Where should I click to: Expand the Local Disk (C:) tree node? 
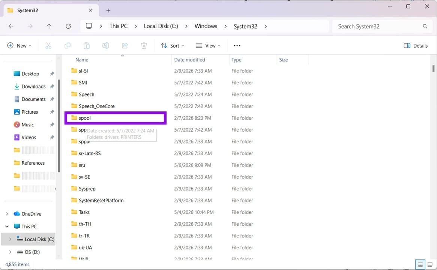click(10, 239)
